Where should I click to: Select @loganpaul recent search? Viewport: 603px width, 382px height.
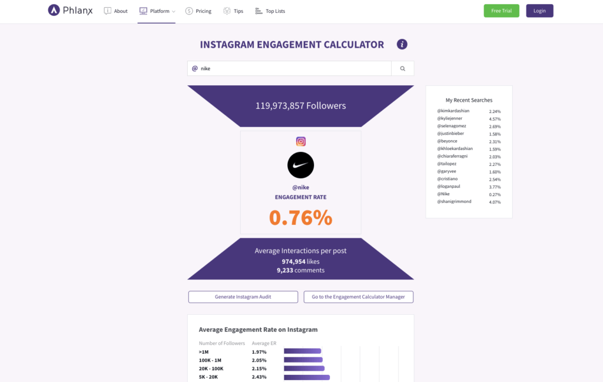point(448,187)
